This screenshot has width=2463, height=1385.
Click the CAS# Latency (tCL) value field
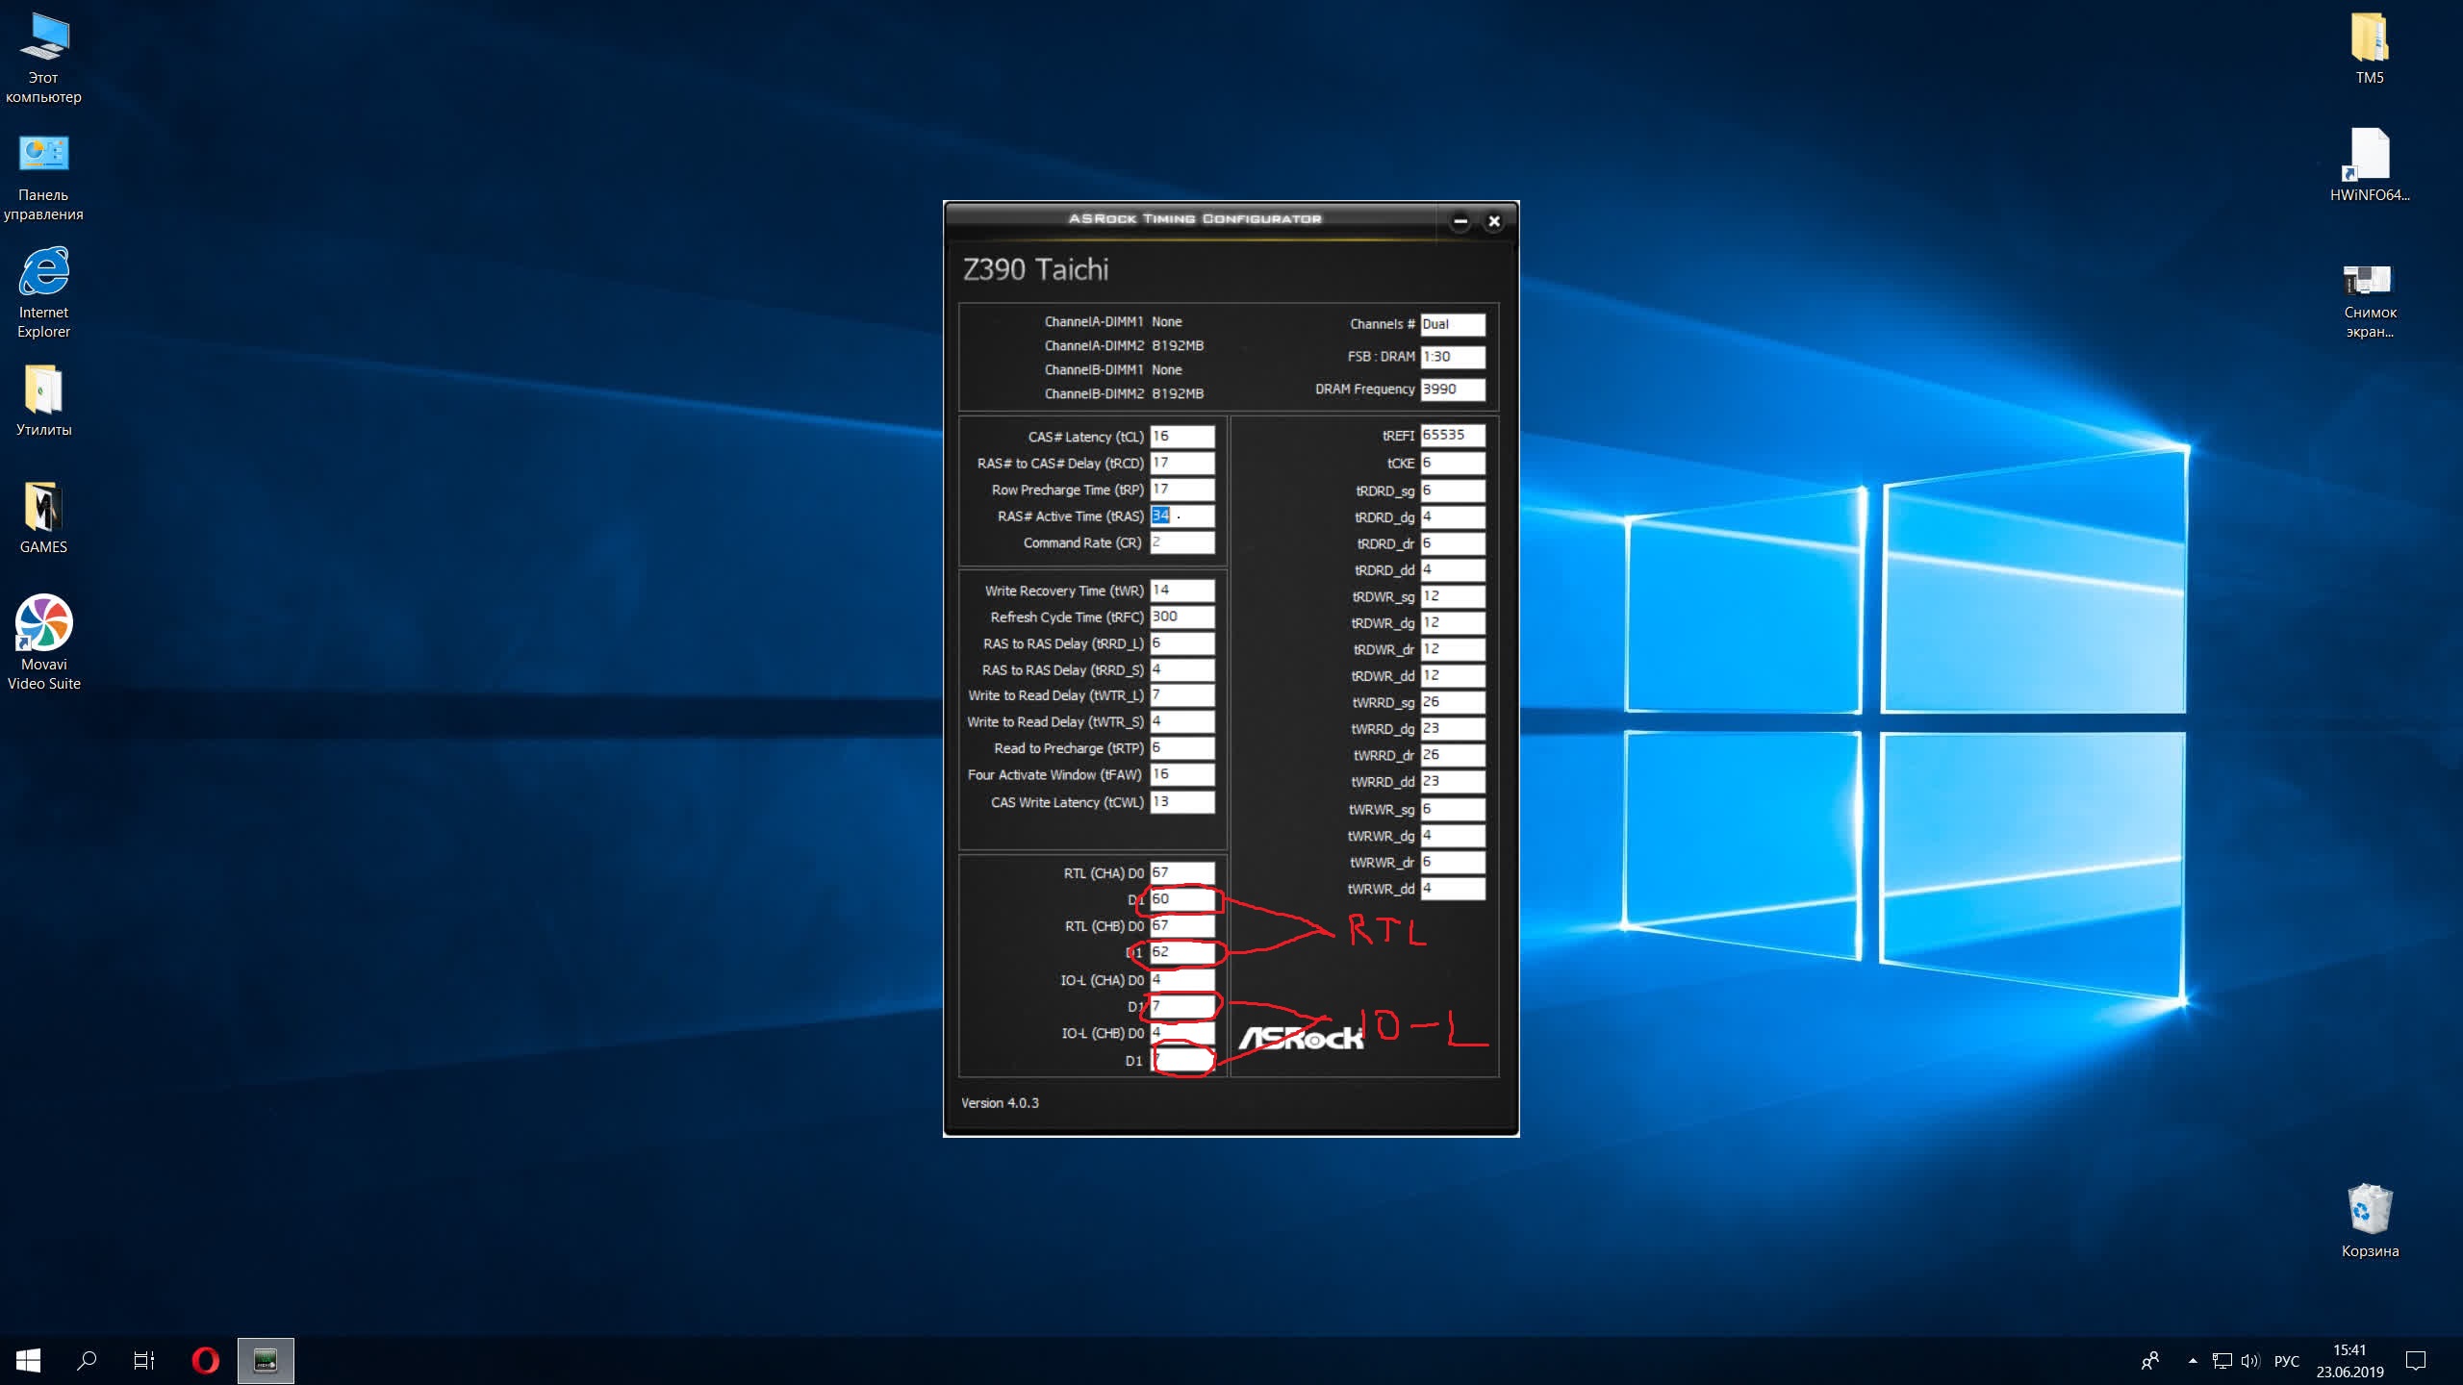coord(1181,437)
